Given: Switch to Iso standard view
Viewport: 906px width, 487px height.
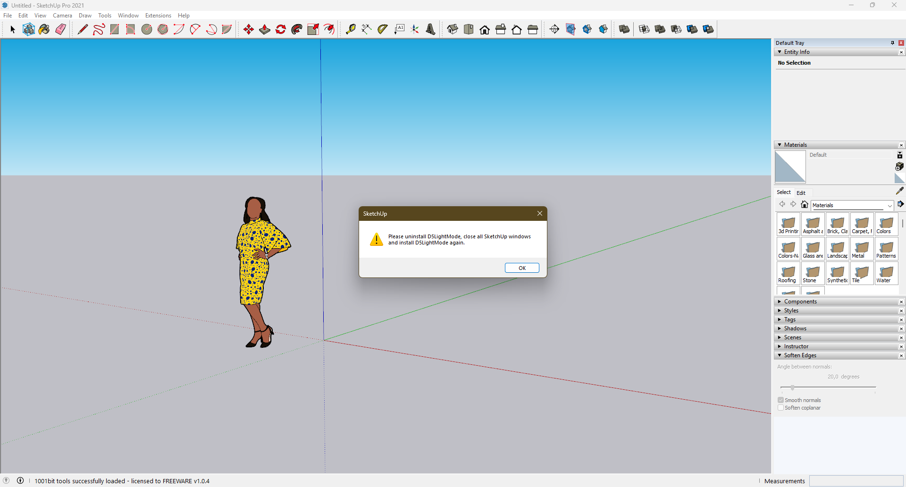Looking at the screenshot, I should pos(453,29).
